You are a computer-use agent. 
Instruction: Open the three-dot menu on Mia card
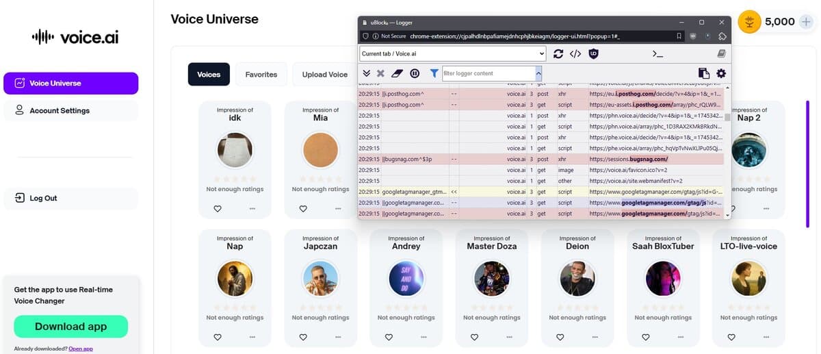pos(338,208)
